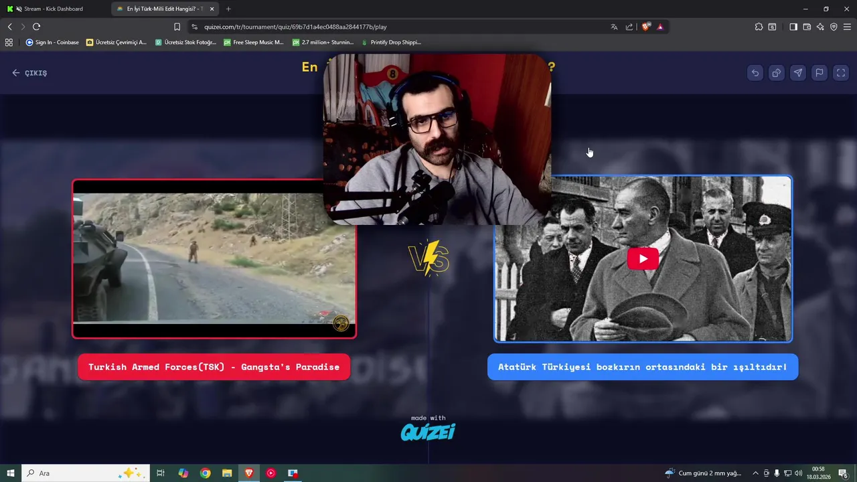The image size is (857, 482).
Task: Open Task View in the taskbar
Action: [161, 473]
